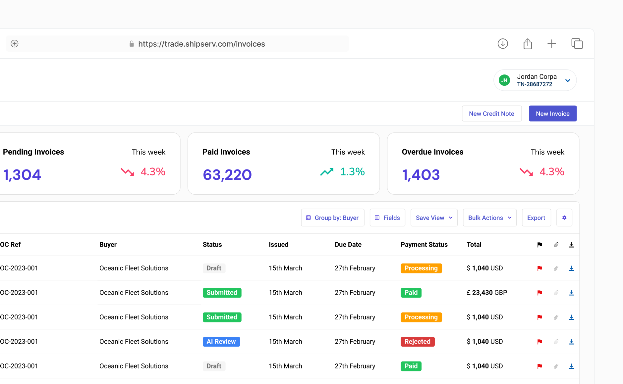Click the attachment column header icon
Image resolution: width=623 pixels, height=384 pixels.
(x=556, y=245)
